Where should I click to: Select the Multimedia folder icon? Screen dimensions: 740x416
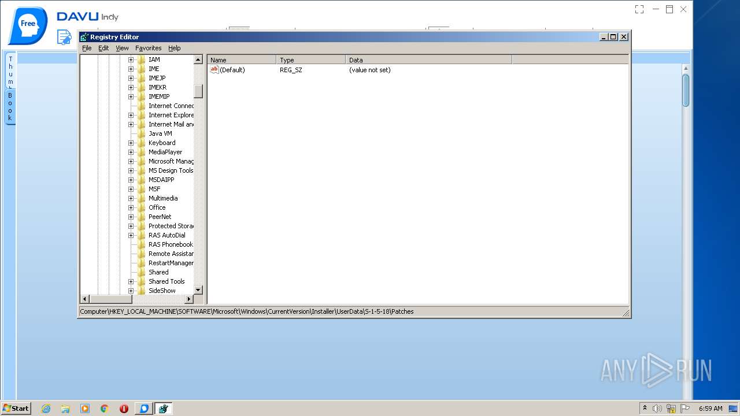[x=142, y=198]
